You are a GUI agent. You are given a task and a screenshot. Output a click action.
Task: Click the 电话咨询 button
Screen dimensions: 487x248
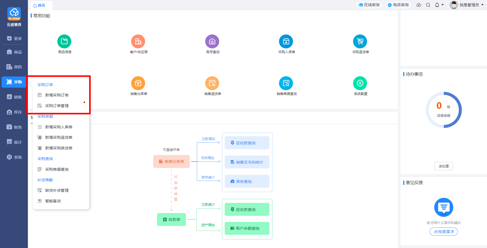click(x=398, y=5)
